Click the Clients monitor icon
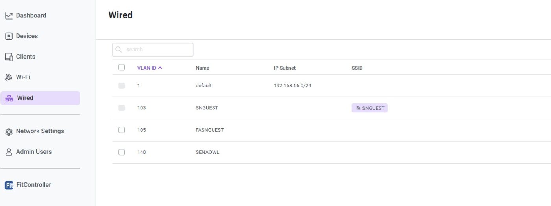551x206 pixels. pos(9,57)
